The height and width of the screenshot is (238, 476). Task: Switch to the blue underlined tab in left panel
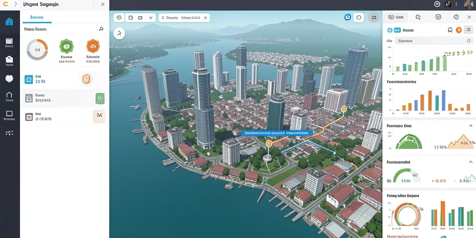(x=37, y=18)
